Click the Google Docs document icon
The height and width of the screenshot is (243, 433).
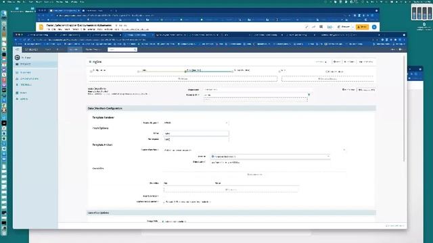click(41, 27)
